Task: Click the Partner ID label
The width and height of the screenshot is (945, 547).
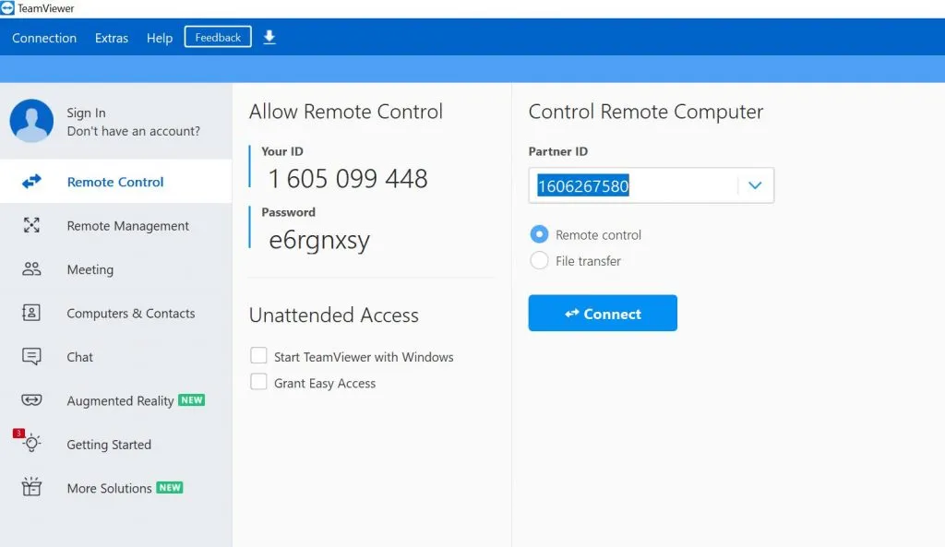Action: point(558,151)
